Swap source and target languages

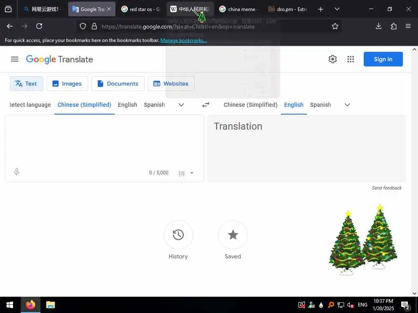(x=206, y=105)
